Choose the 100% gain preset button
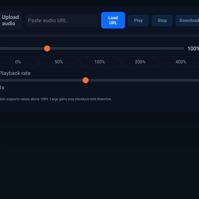Screen dimensions: 199x199 99,62
